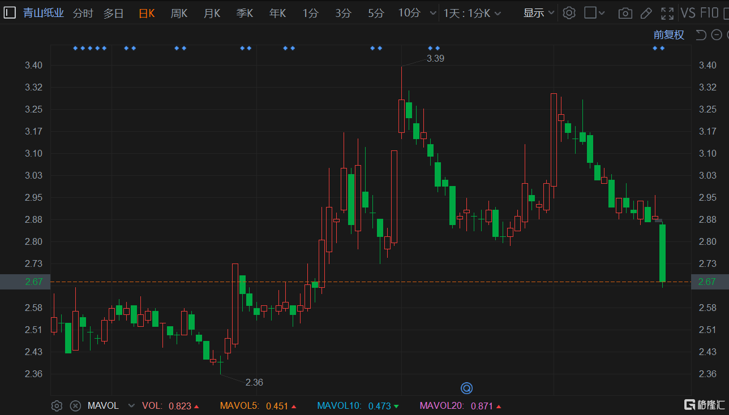Screen dimensions: 729x415
Task: Switch to 5分 minute chart
Action: (x=376, y=13)
